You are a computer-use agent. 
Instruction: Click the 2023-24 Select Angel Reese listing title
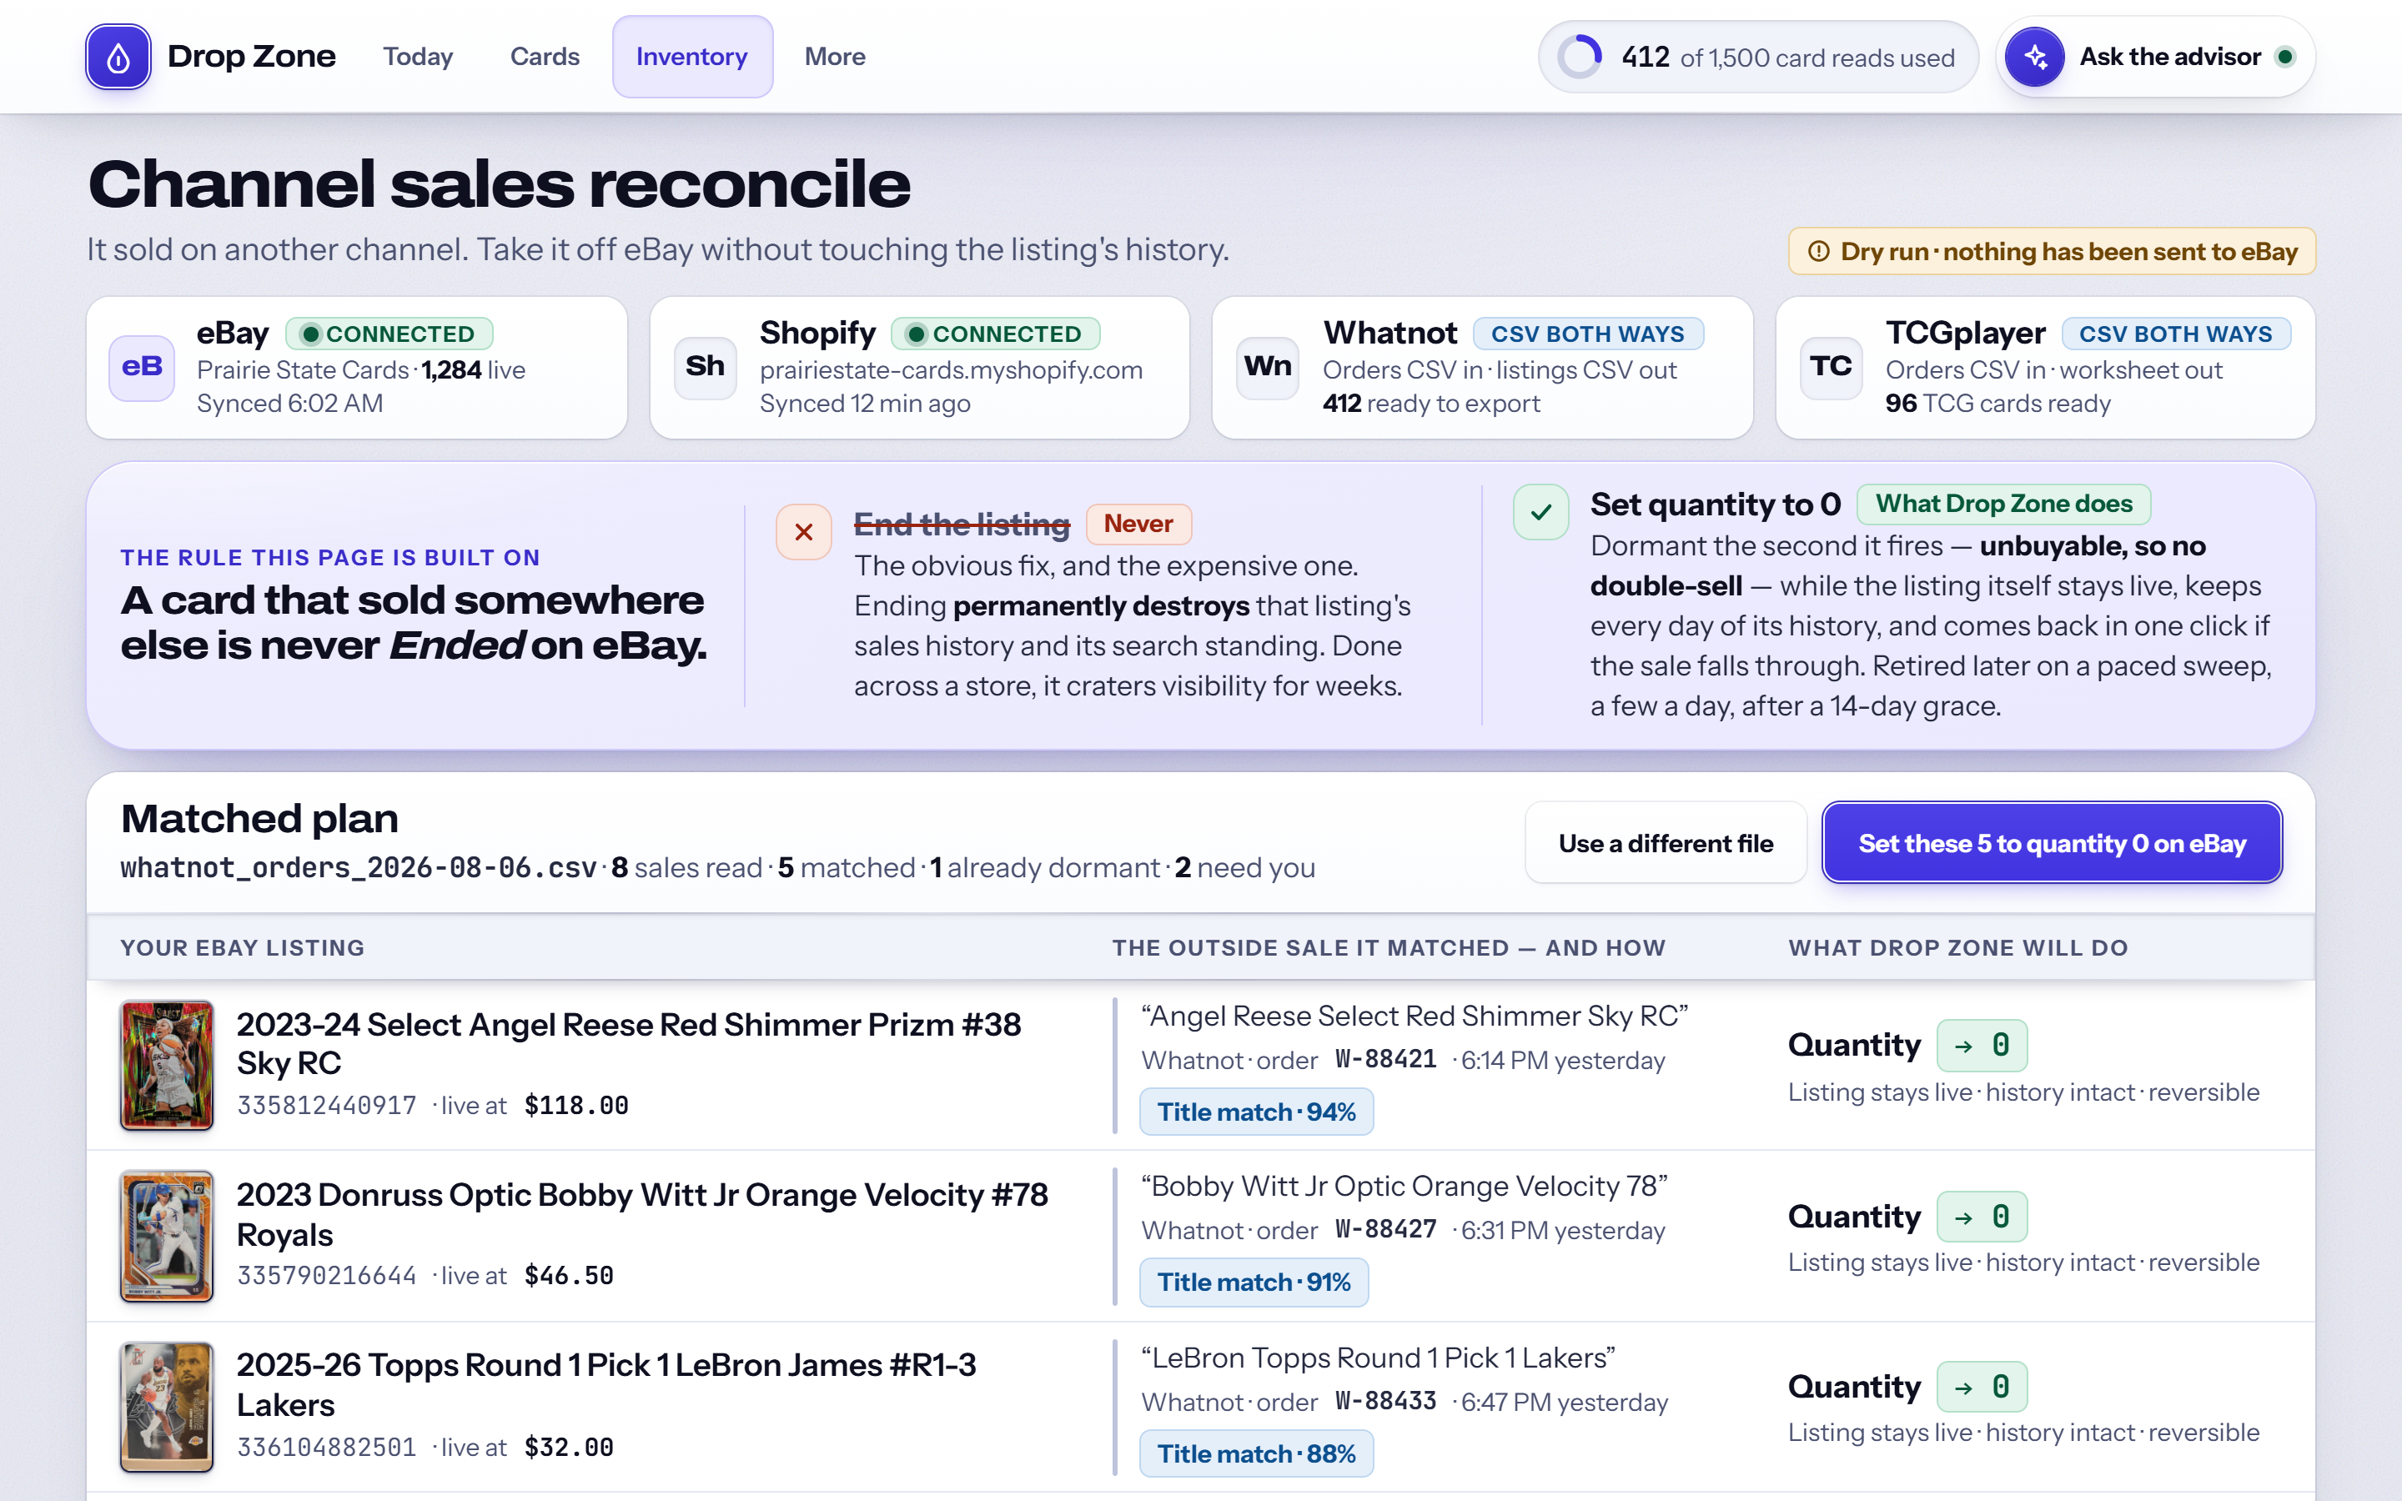click(628, 1043)
